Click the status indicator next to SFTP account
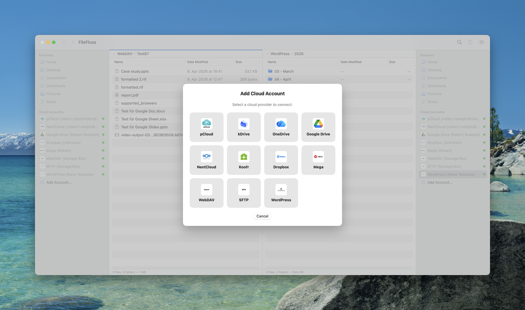Viewport: 525px width, 310px height. click(x=103, y=166)
